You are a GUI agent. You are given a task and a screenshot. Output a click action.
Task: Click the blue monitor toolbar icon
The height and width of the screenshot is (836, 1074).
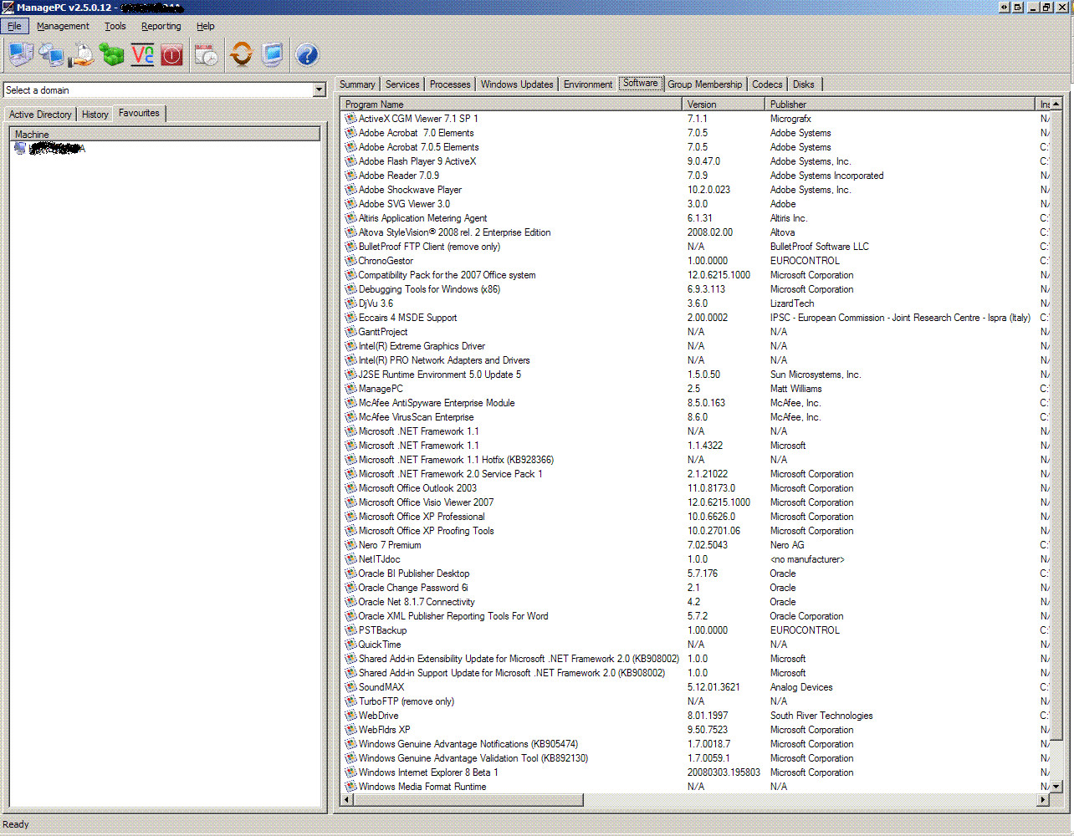[272, 55]
